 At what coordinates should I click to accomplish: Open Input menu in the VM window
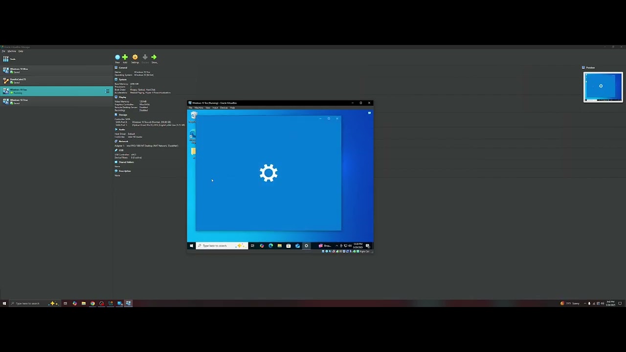point(215,108)
